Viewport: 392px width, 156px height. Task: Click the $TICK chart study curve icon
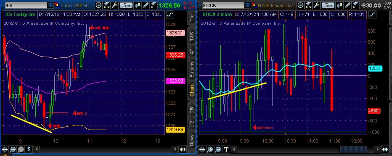(x=373, y=14)
